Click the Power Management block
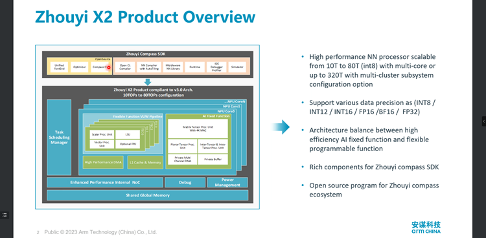 click(227, 182)
